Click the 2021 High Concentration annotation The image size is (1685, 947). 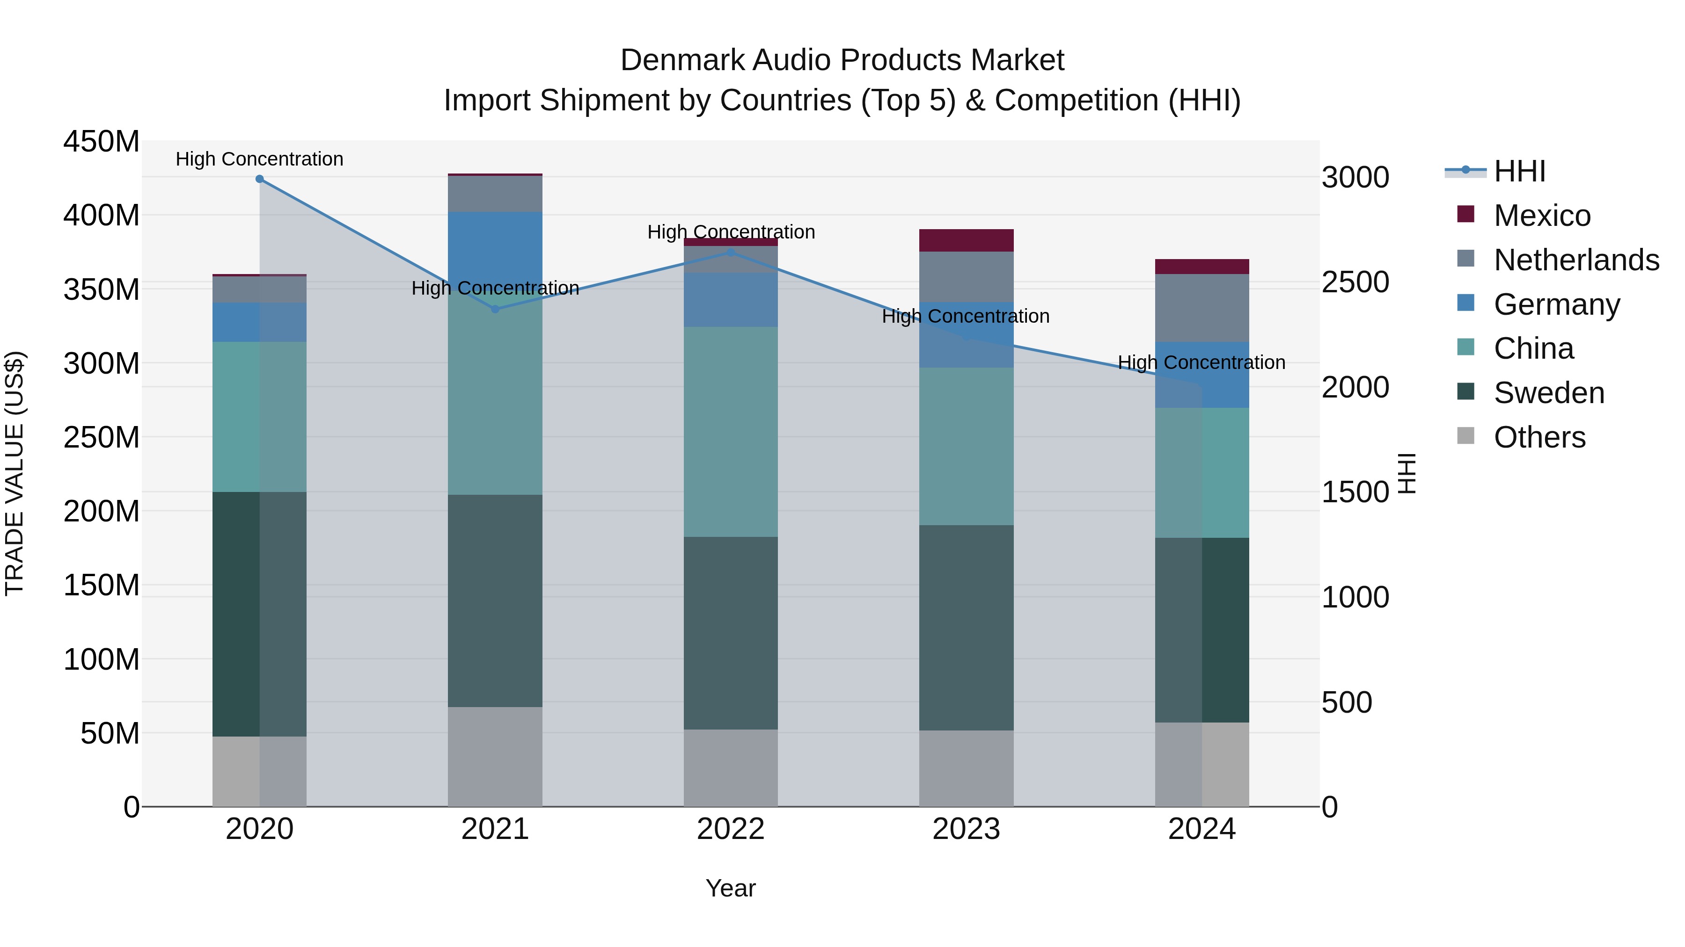pos(495,288)
